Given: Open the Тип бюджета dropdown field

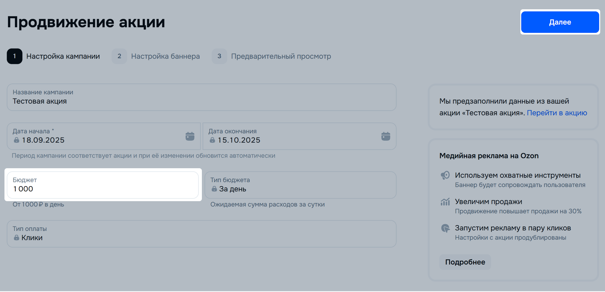Looking at the screenshot, I should pos(300,185).
